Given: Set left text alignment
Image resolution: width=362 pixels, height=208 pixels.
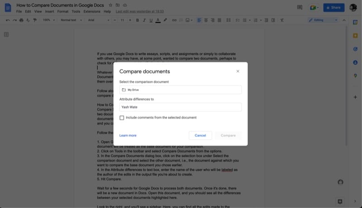Looking at the screenshot, I should (x=199, y=20).
